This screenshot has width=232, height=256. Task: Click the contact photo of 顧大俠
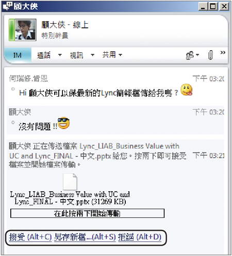pyautogui.click(x=25, y=30)
